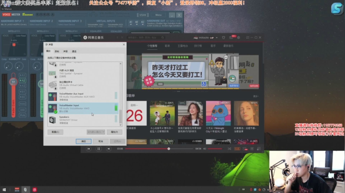Open the messages mail icon with 99+ badge
The height and width of the screenshot is (193, 345).
click(x=231, y=37)
